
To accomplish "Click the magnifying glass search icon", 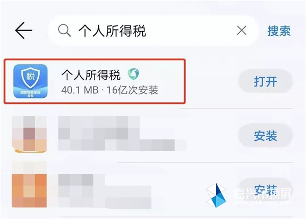I will tap(64, 31).
